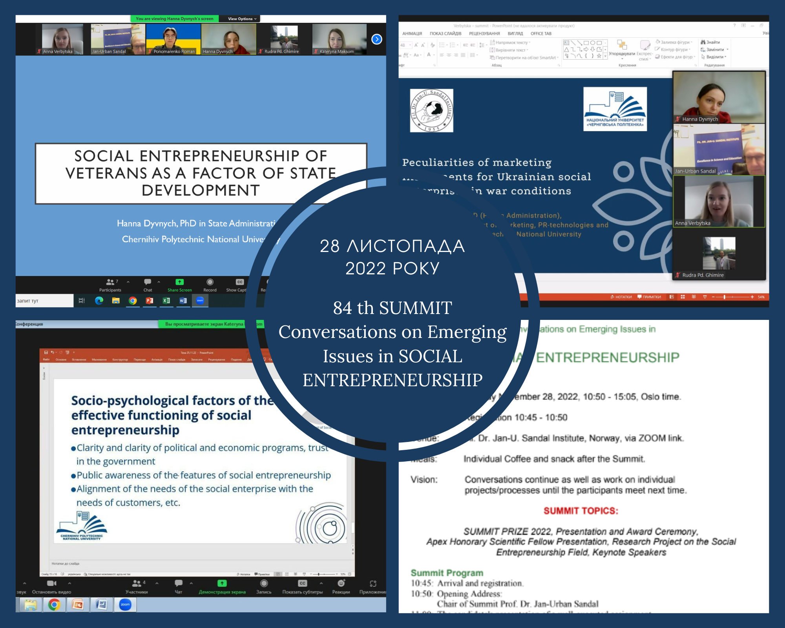Open Excel from the Windows taskbar

coord(166,301)
